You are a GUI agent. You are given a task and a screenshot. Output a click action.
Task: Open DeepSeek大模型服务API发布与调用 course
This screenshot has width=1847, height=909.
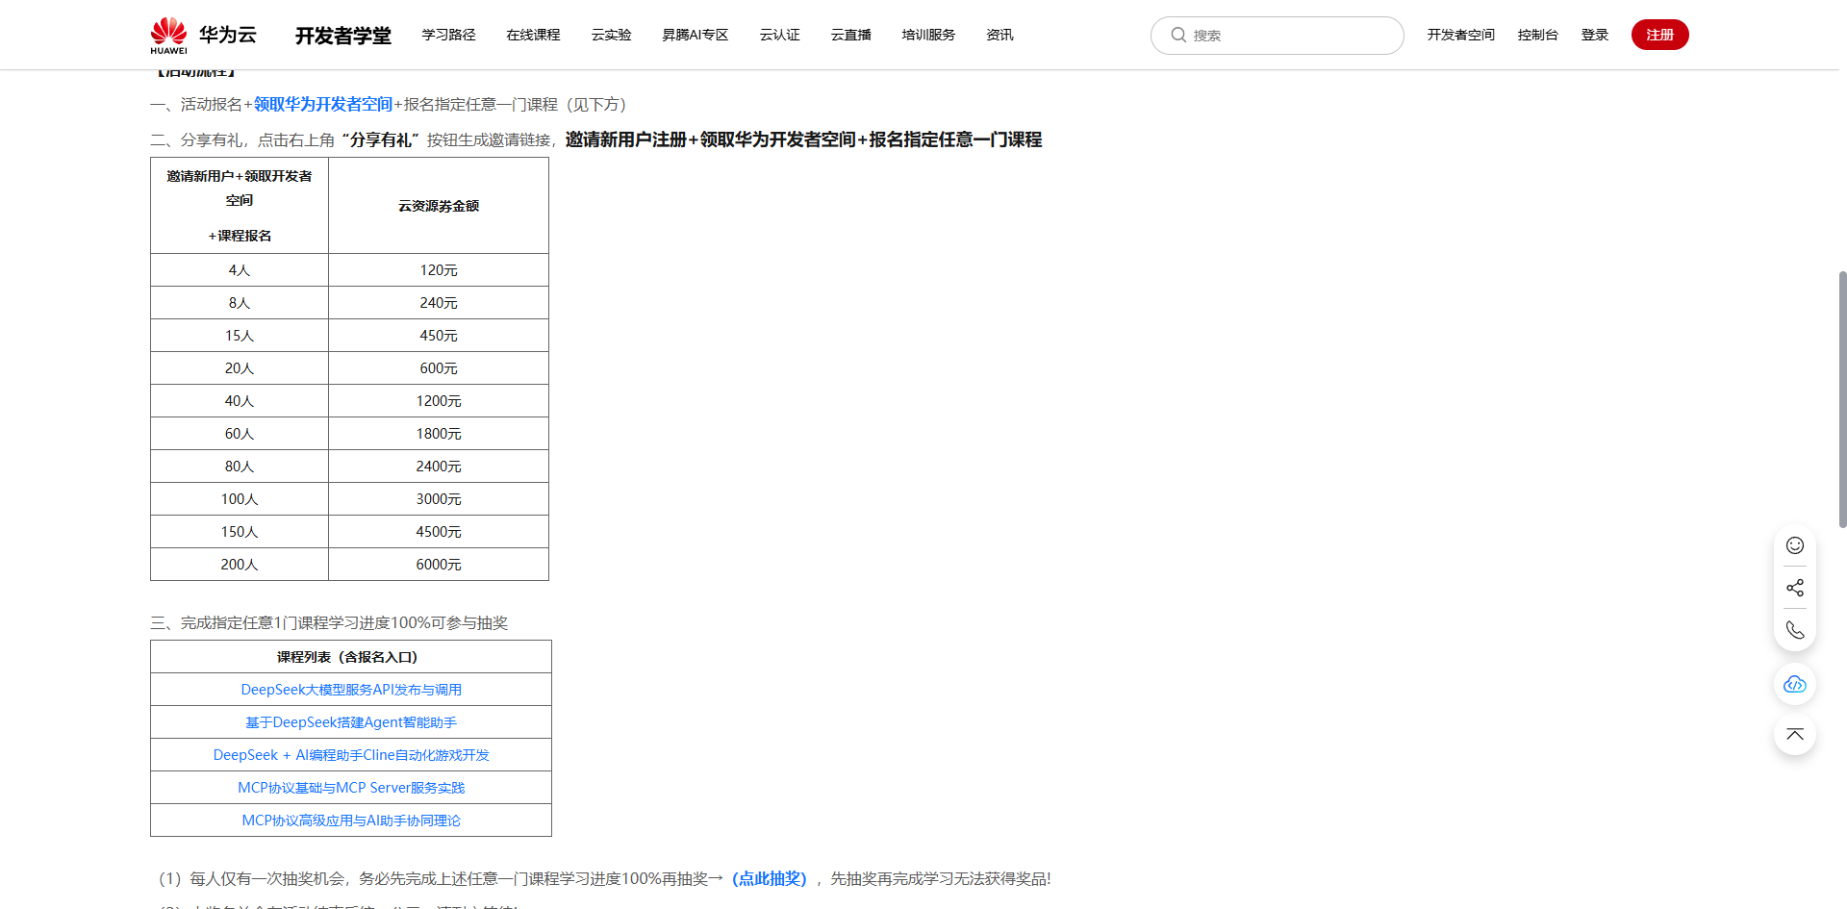(351, 690)
